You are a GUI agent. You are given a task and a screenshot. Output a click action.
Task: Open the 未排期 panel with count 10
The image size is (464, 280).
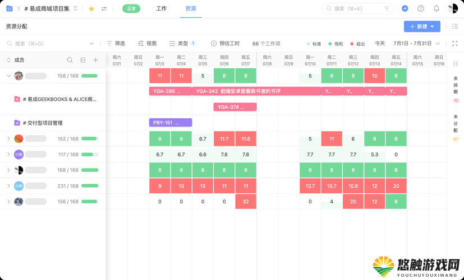[x=456, y=90]
